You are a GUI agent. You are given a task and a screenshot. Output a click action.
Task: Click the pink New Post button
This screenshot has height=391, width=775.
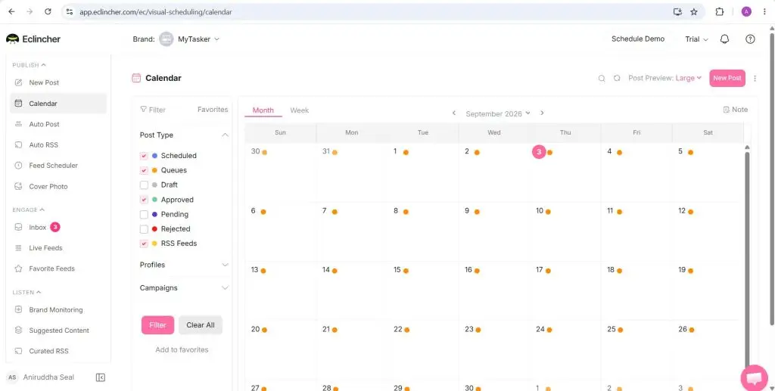point(727,78)
